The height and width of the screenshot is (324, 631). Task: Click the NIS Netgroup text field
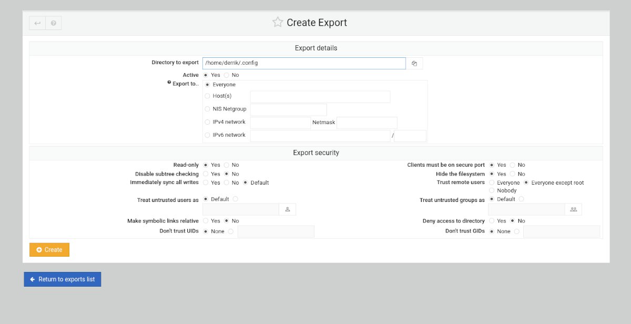(289, 109)
